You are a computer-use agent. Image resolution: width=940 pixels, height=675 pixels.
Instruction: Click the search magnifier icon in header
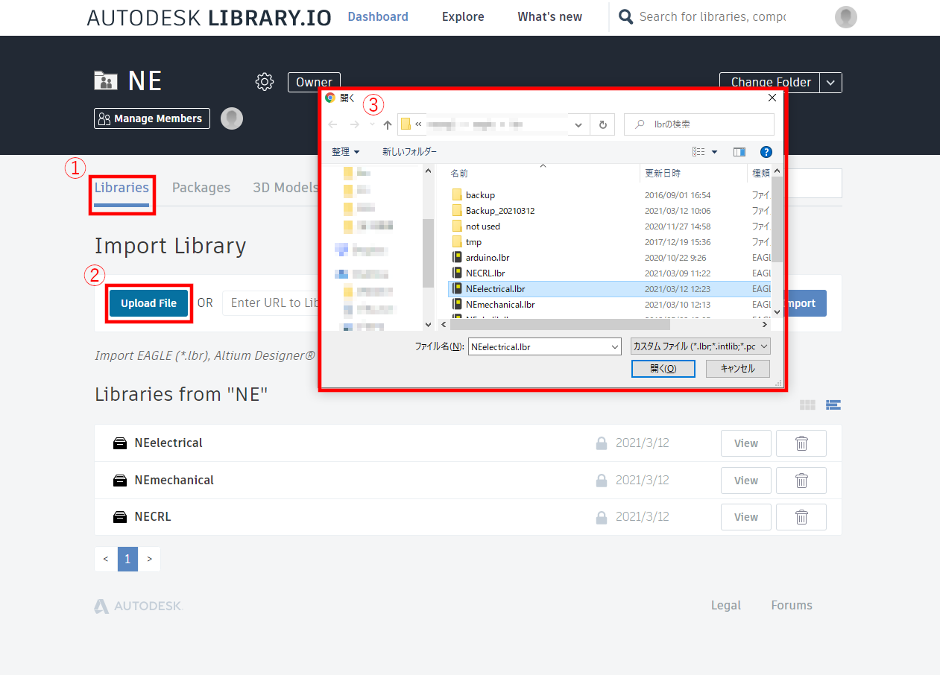point(626,16)
